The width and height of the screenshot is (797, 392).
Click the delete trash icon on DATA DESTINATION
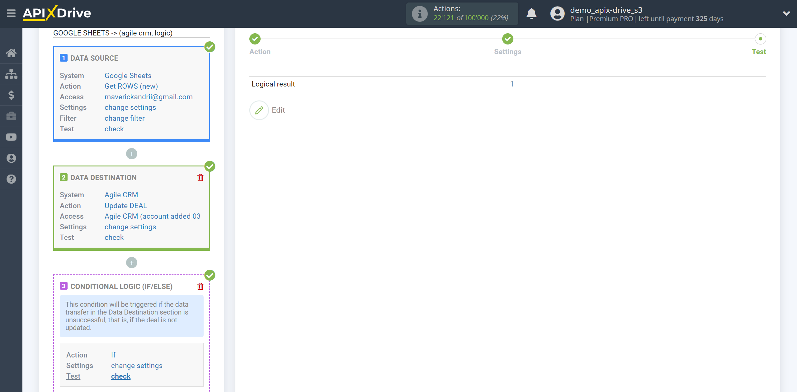200,177
